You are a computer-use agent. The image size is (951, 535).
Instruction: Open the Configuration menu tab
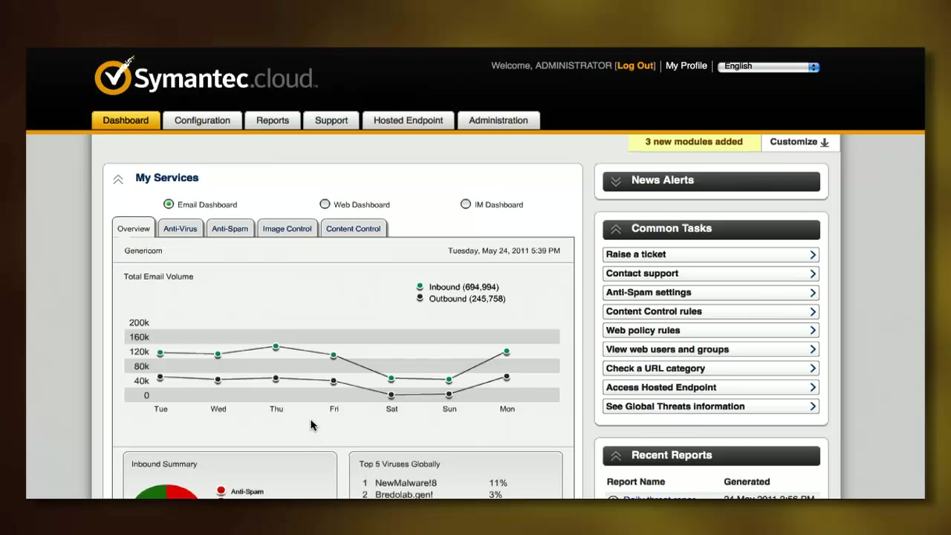pos(202,120)
